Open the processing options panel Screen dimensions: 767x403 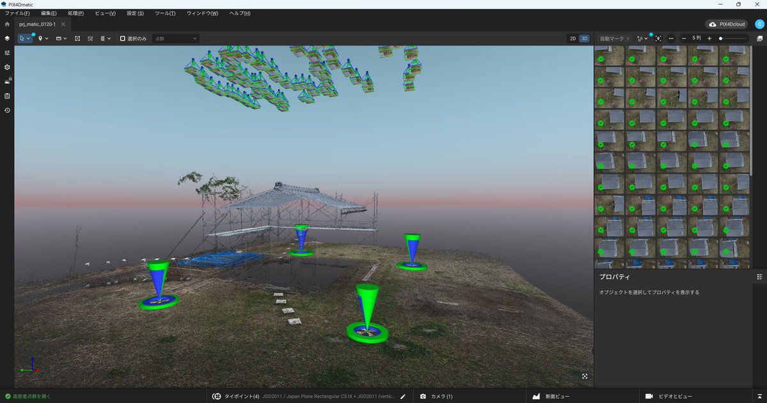(6, 52)
